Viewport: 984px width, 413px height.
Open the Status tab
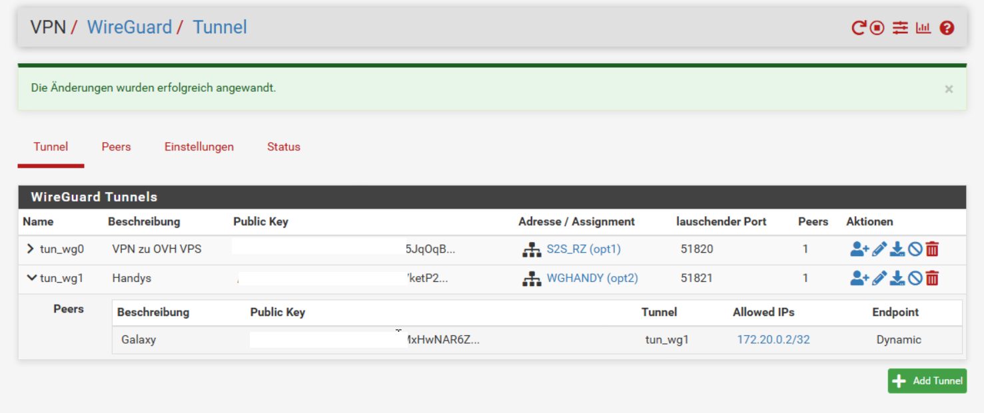(x=284, y=147)
